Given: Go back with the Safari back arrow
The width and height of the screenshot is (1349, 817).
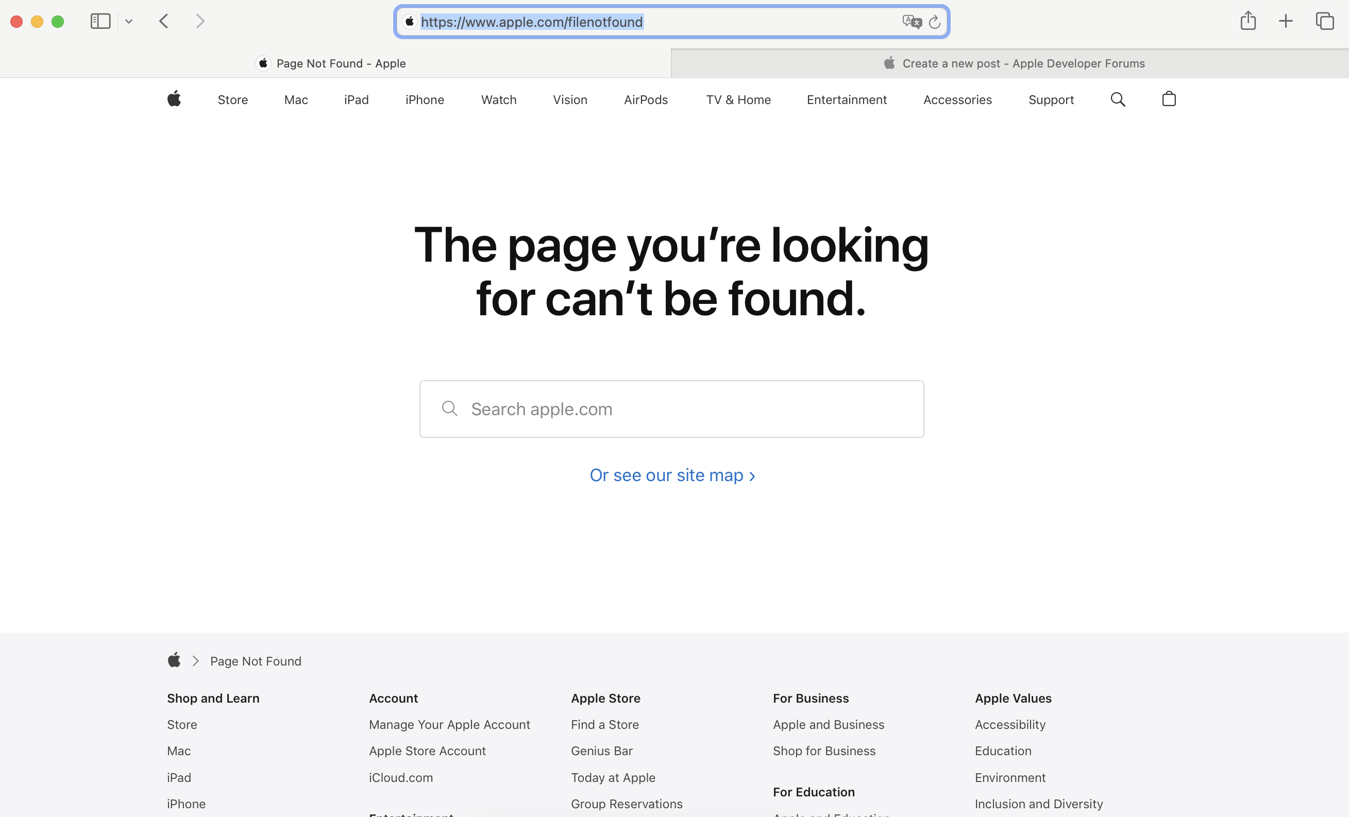Looking at the screenshot, I should (164, 21).
